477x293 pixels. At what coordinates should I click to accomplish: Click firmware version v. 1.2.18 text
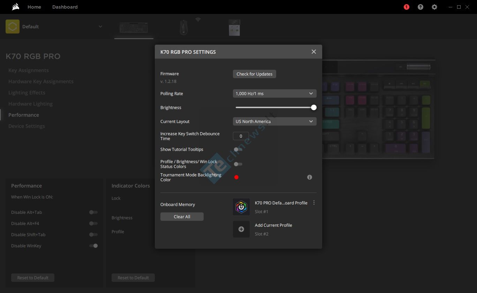[168, 81]
